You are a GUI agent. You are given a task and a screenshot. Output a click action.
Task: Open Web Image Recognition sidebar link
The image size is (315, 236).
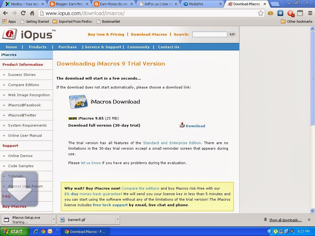(29, 95)
